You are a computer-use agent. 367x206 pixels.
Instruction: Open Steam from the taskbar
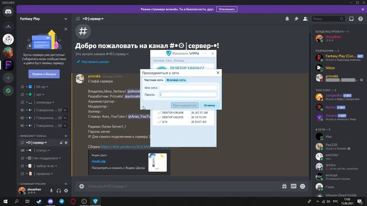[39, 201]
